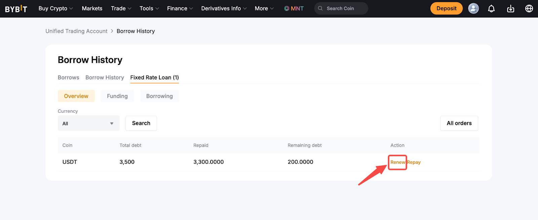Switch to the Borrows tab
The image size is (538, 220).
[x=68, y=77]
